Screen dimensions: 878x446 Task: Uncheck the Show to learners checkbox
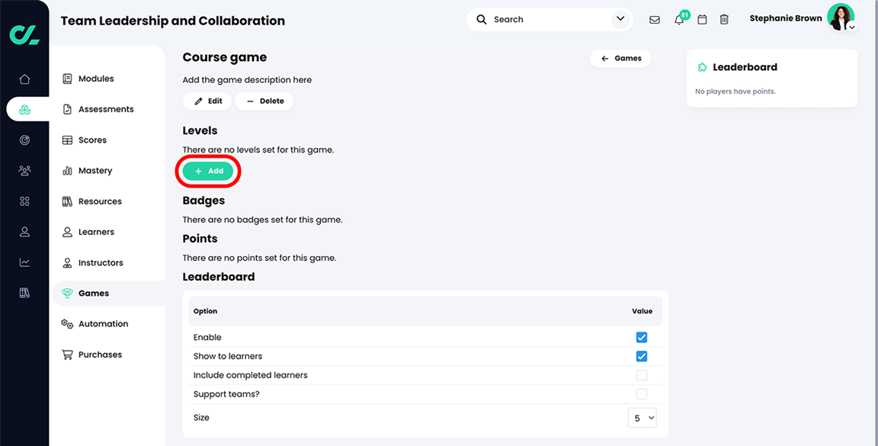pos(642,356)
